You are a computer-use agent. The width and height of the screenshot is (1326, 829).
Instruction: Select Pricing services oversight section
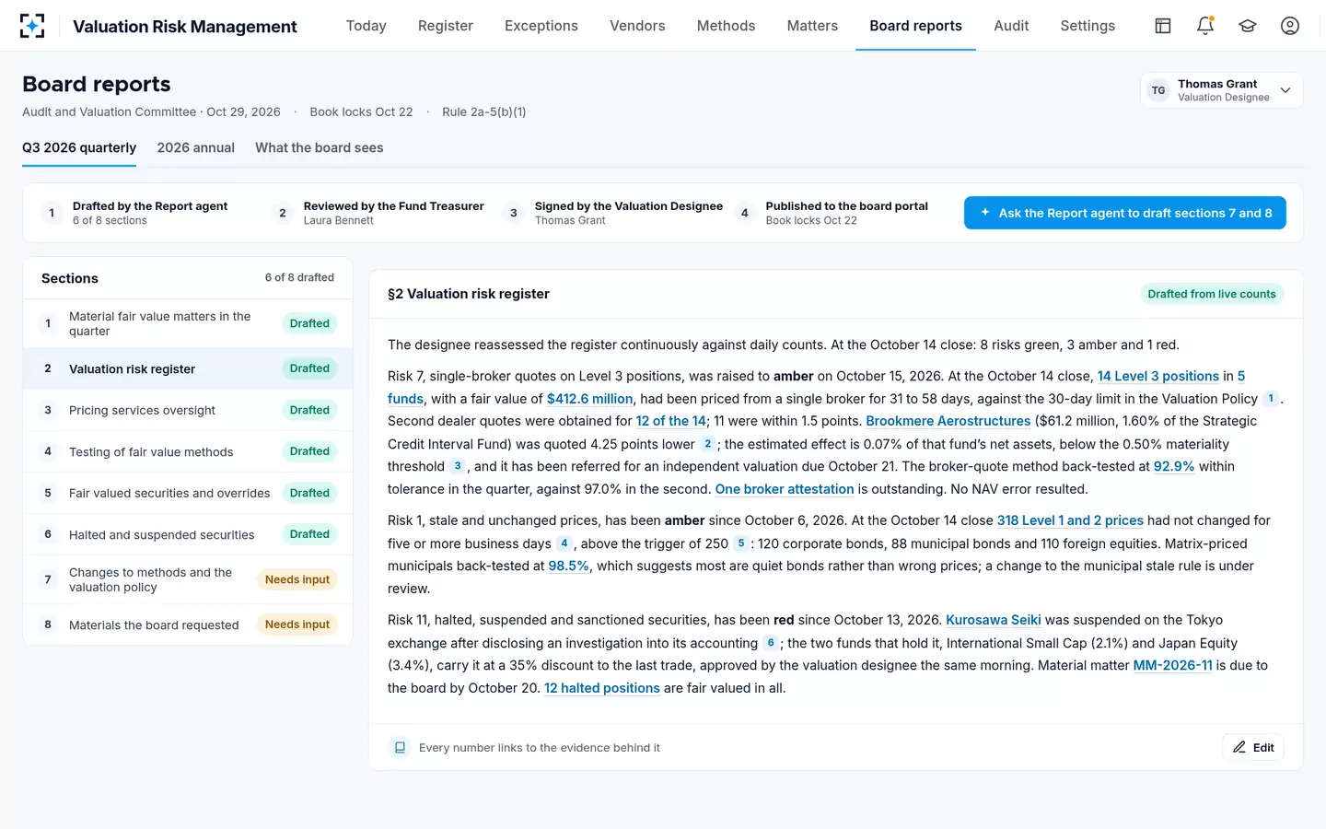coord(188,410)
